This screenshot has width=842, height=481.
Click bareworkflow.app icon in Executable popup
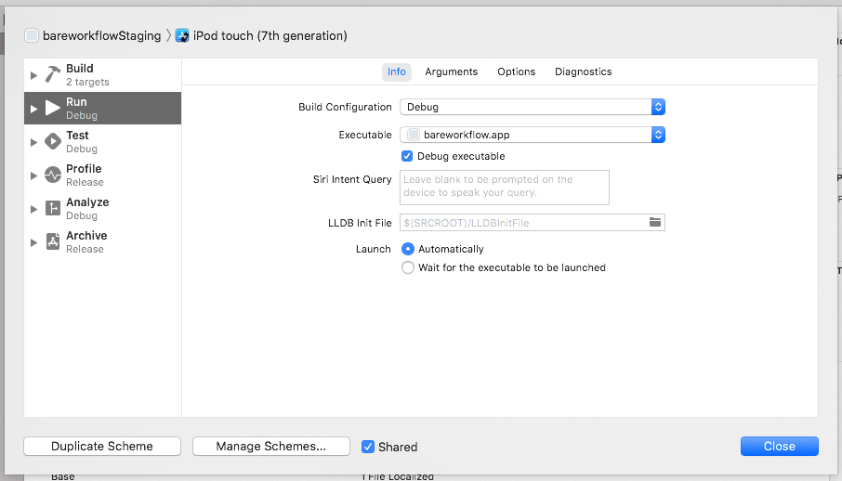414,135
